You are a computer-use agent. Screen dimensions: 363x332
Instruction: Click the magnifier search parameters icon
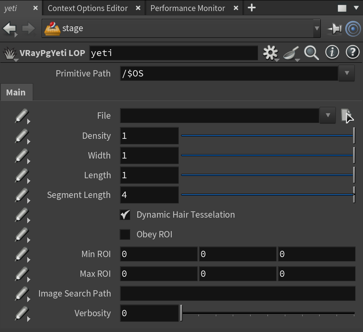311,53
